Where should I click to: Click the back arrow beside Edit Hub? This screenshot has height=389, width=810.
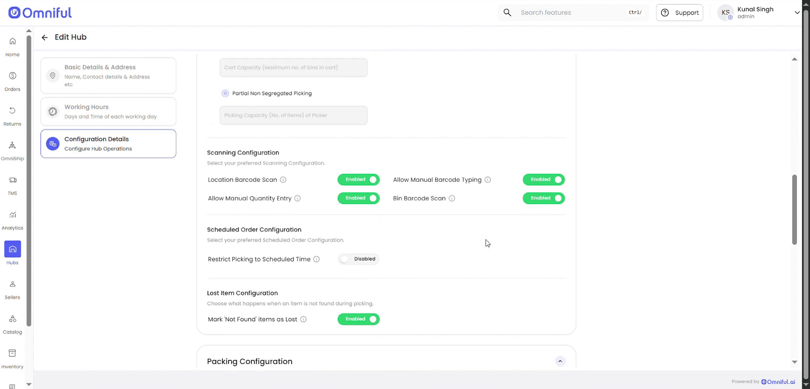(x=45, y=37)
